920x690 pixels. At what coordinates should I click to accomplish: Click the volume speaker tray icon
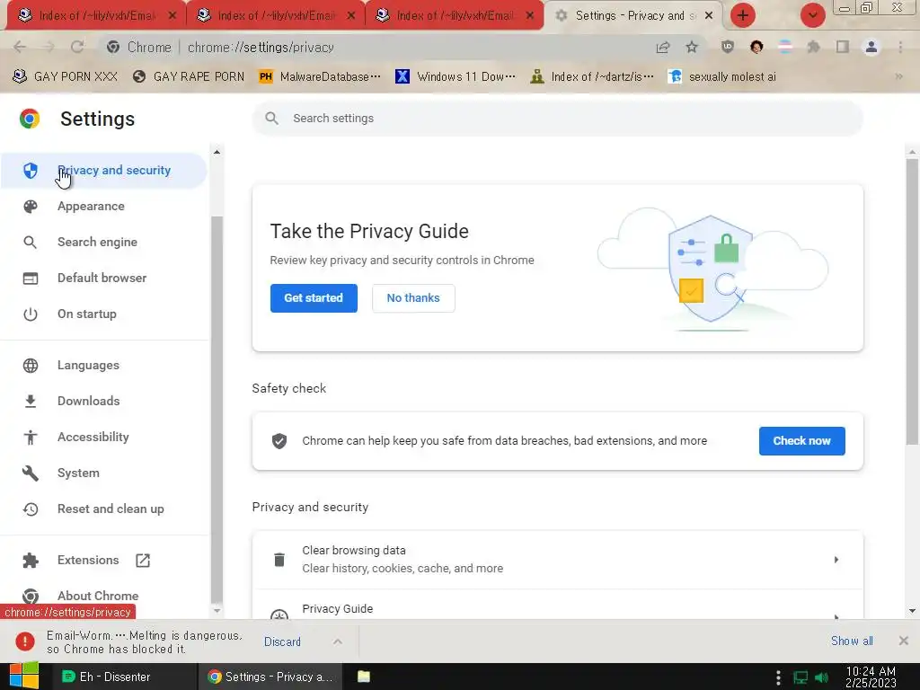(x=821, y=677)
